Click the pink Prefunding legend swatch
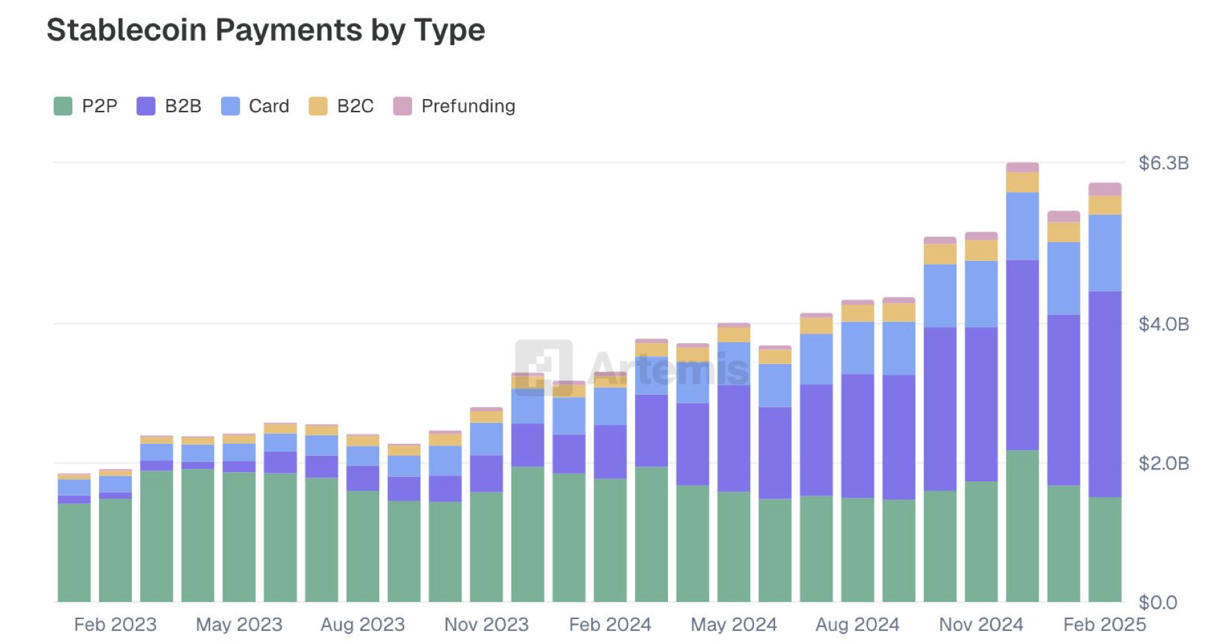Image resolution: width=1212 pixels, height=644 pixels. coord(402,106)
